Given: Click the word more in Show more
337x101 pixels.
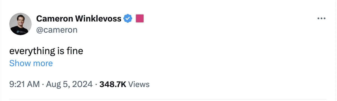Looking at the screenshot, I should (43, 63).
